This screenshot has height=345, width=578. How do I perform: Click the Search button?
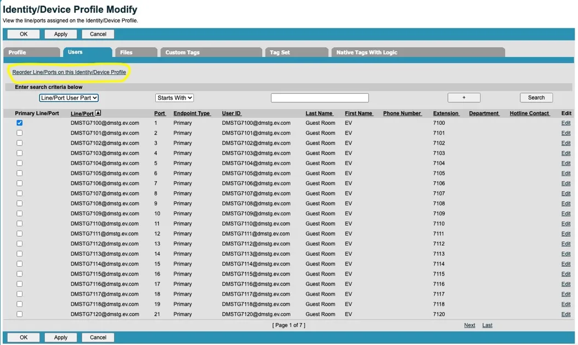(536, 97)
